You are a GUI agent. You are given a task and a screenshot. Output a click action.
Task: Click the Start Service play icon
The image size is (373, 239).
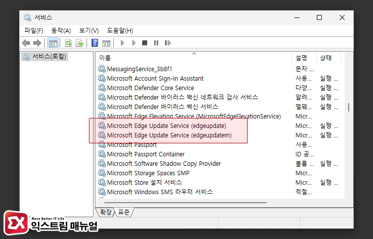pos(122,43)
